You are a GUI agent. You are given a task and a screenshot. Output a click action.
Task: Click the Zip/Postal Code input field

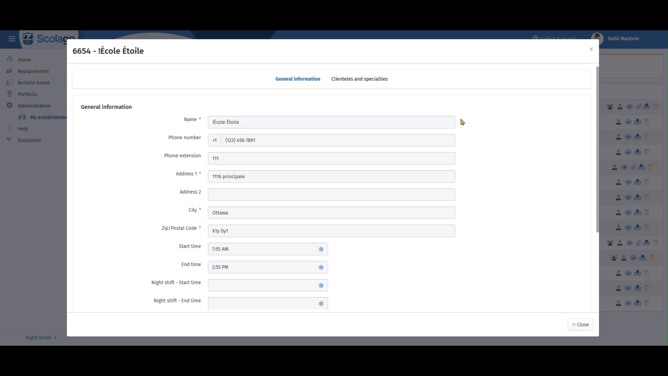click(331, 231)
